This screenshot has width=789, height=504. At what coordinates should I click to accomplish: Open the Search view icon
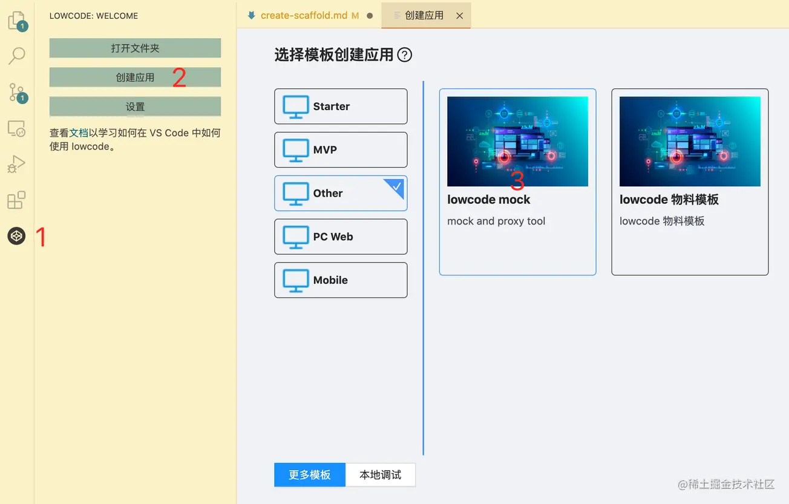(x=16, y=56)
